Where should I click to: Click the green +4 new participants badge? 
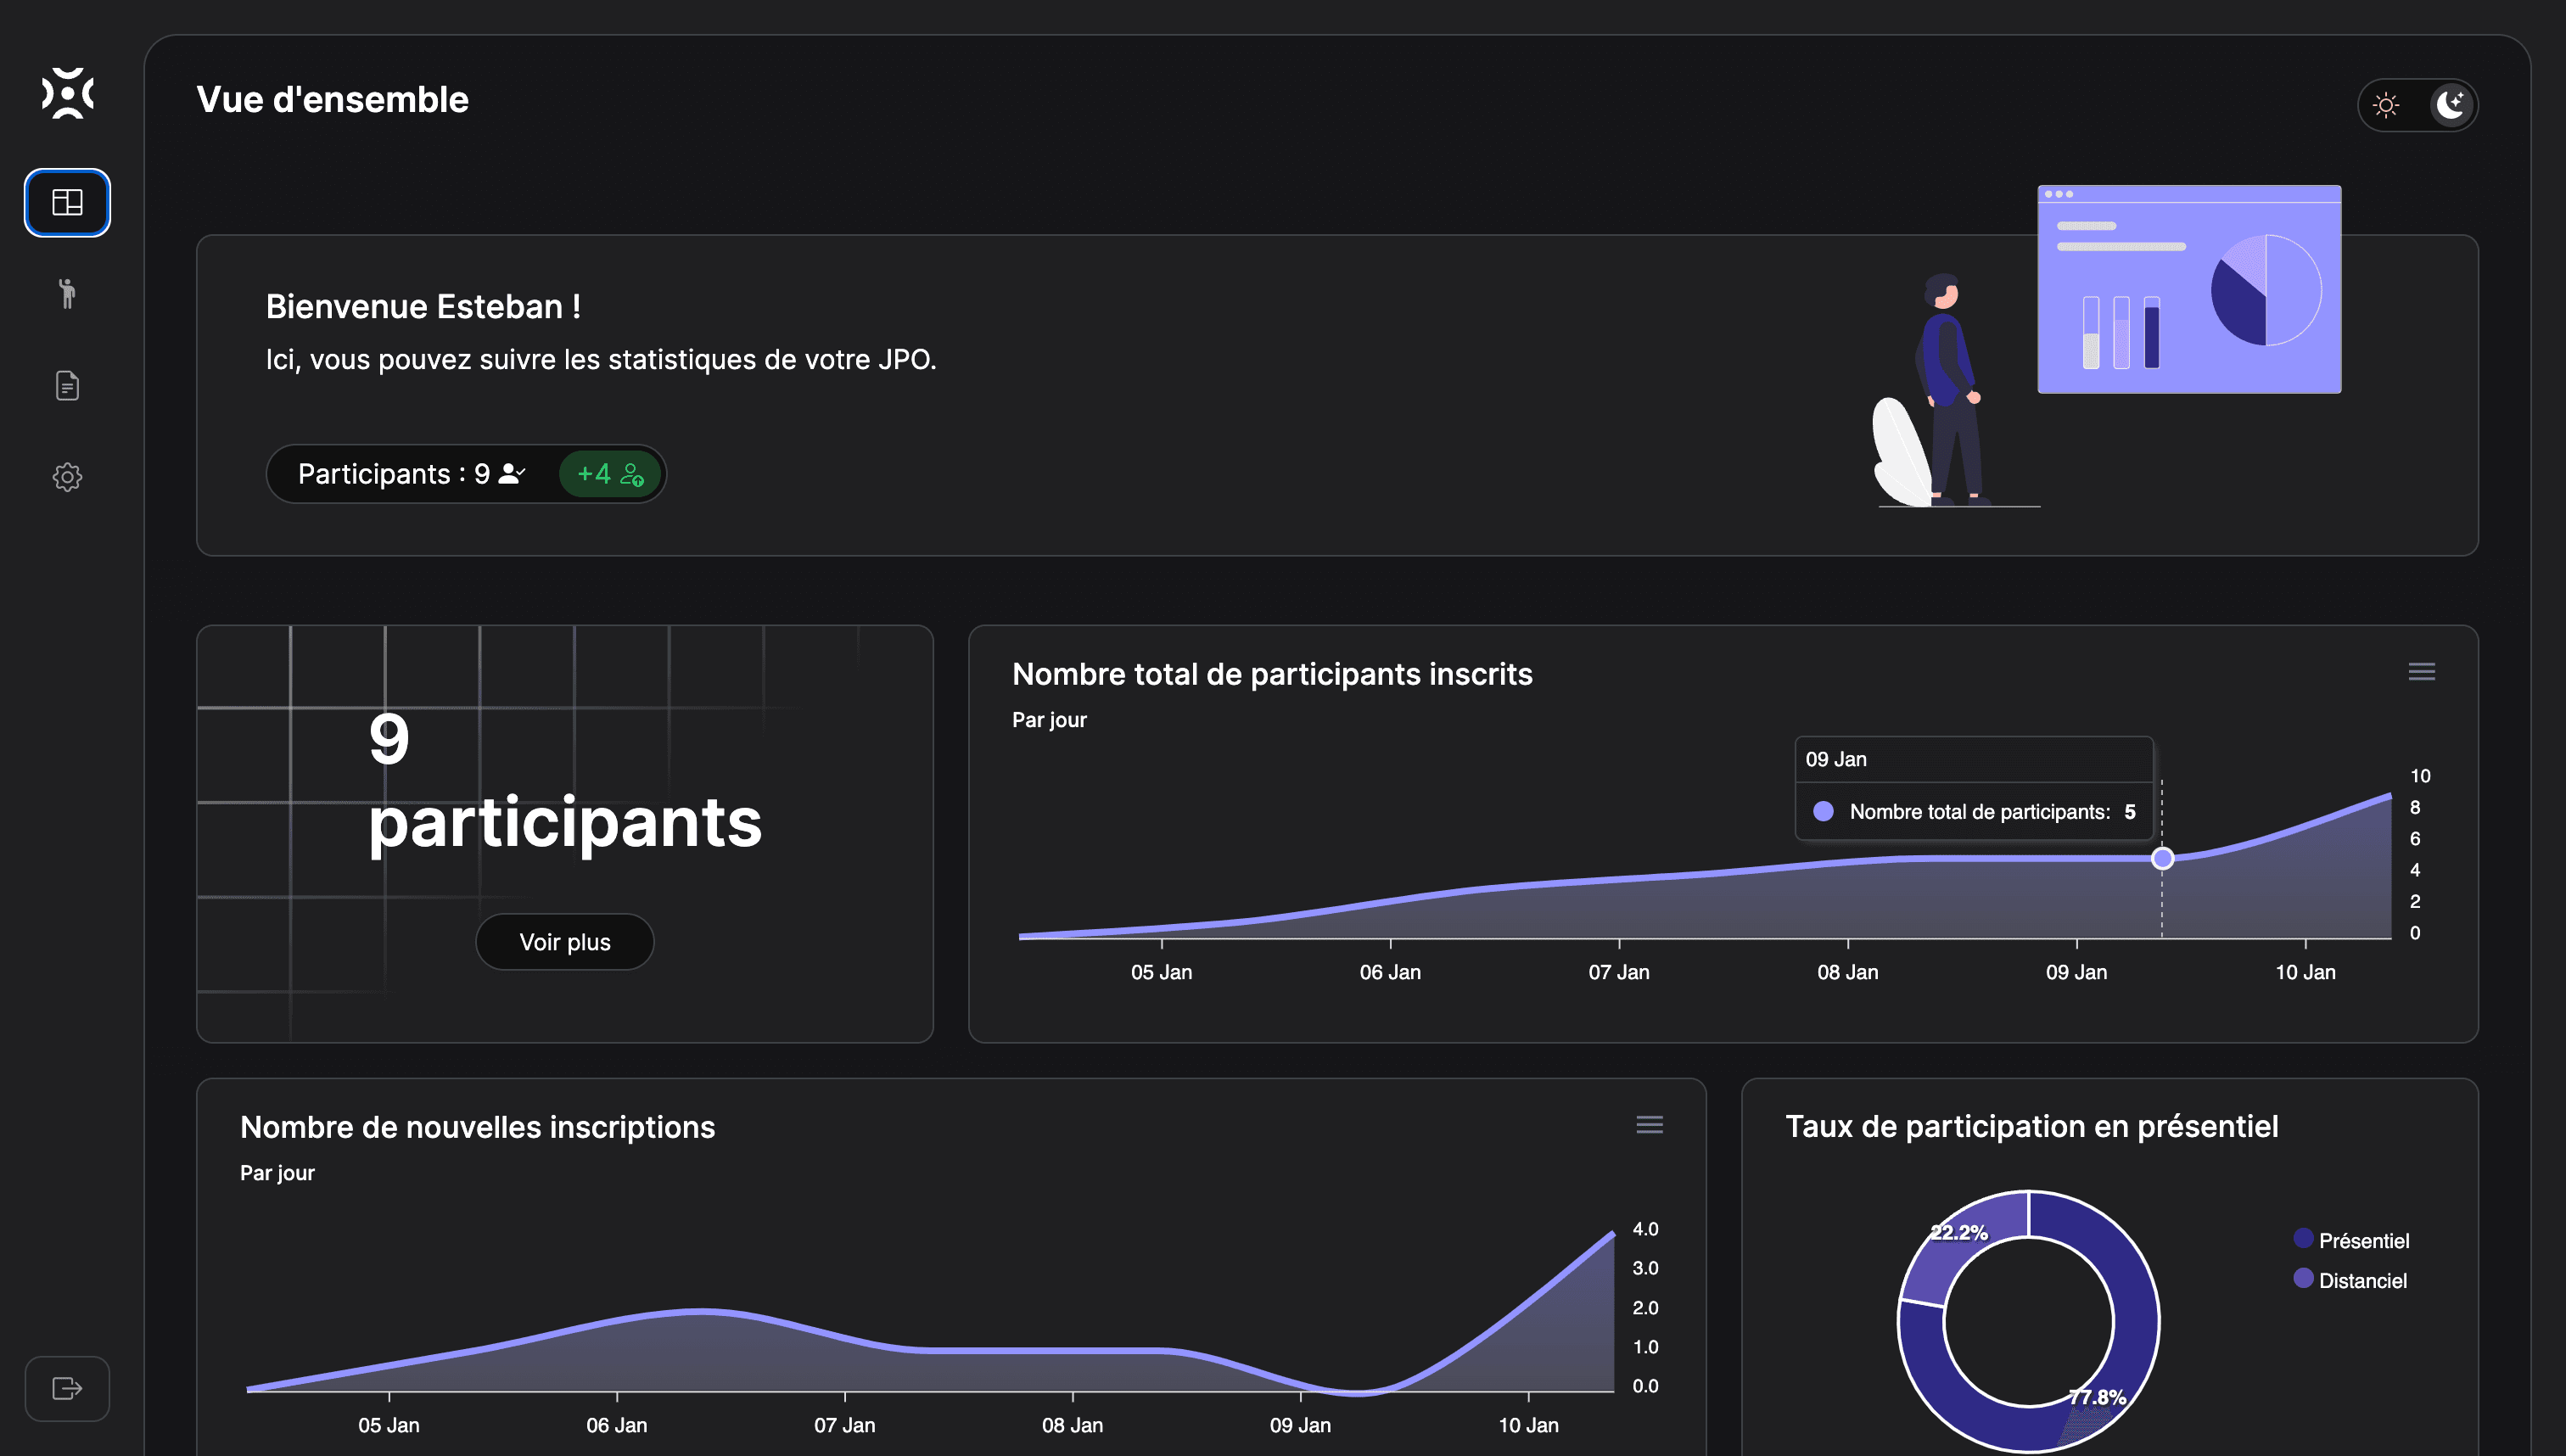click(x=610, y=474)
